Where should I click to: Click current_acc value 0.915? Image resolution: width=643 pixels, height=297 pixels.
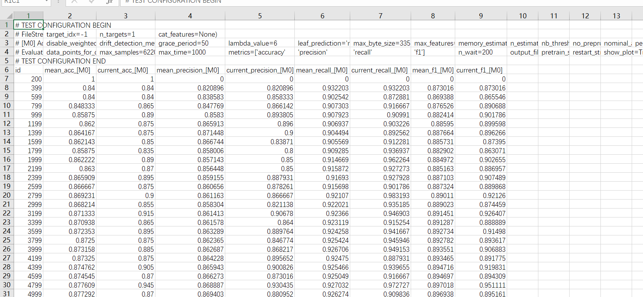[x=126, y=213]
